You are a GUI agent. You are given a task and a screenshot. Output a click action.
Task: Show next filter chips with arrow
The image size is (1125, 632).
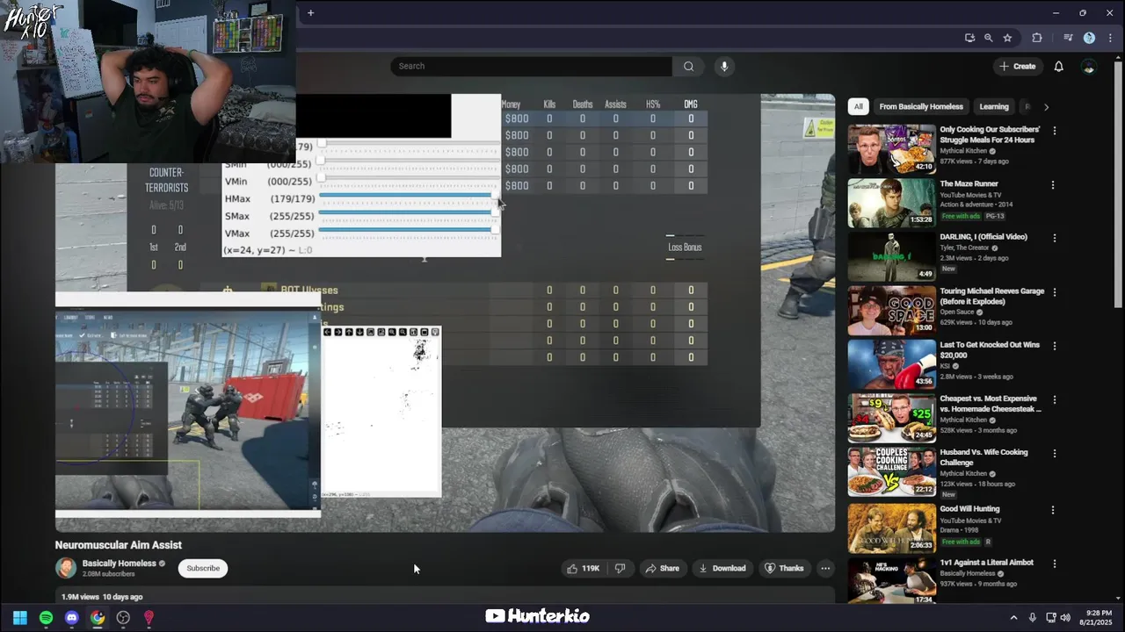1046,106
